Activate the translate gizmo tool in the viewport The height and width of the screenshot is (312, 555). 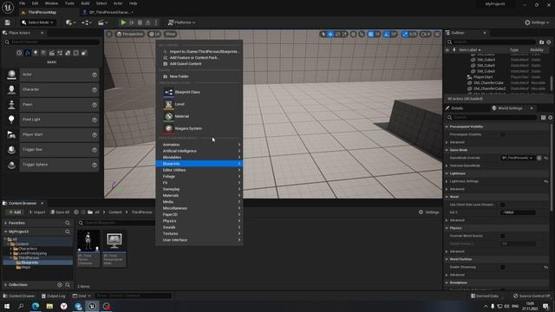tap(330, 34)
